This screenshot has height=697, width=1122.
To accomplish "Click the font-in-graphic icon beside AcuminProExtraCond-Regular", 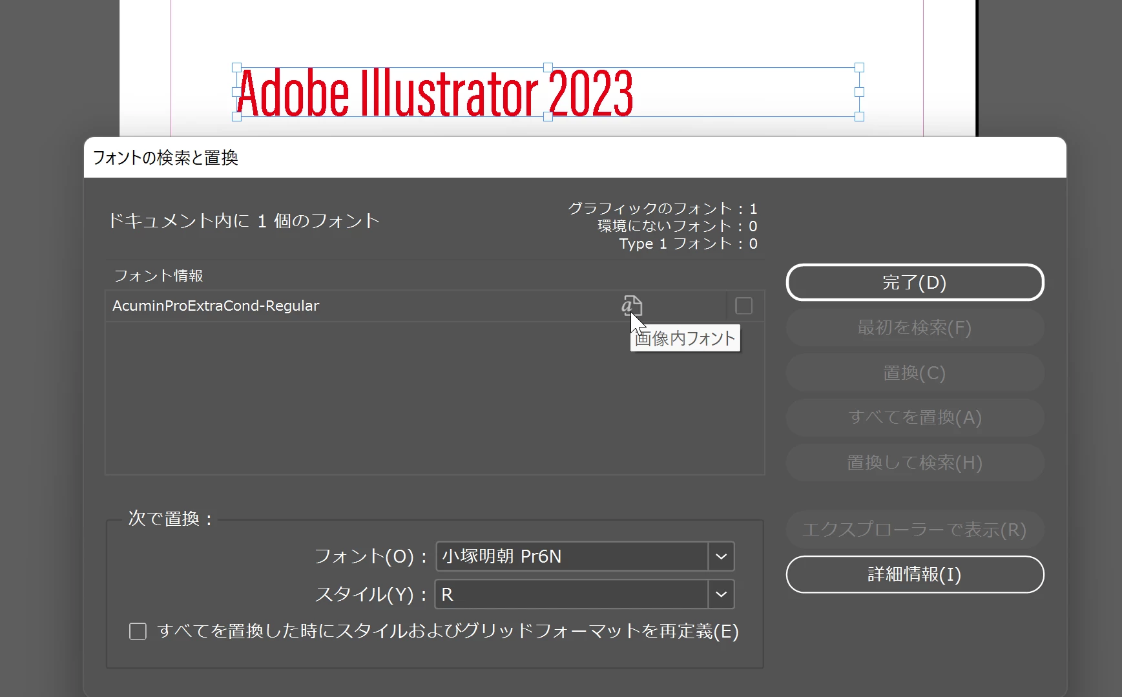I will [632, 306].
